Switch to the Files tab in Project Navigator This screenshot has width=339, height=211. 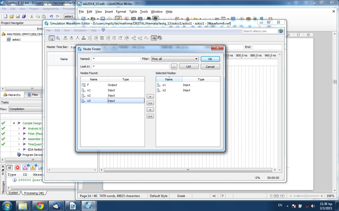coord(32,95)
